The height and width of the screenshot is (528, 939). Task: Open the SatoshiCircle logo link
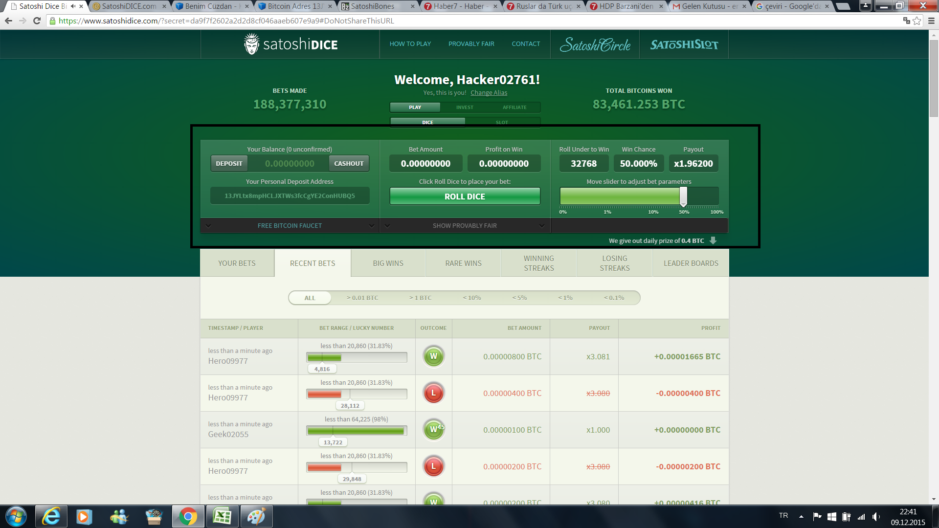595,44
